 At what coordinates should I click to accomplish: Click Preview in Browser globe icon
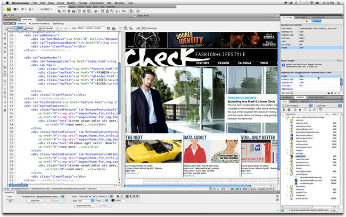(114, 28)
